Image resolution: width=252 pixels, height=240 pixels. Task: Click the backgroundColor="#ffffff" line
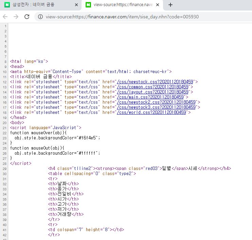(x=57, y=153)
